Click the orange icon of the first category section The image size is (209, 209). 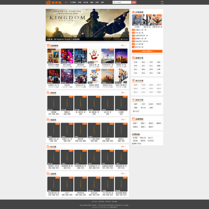click(x=48, y=93)
